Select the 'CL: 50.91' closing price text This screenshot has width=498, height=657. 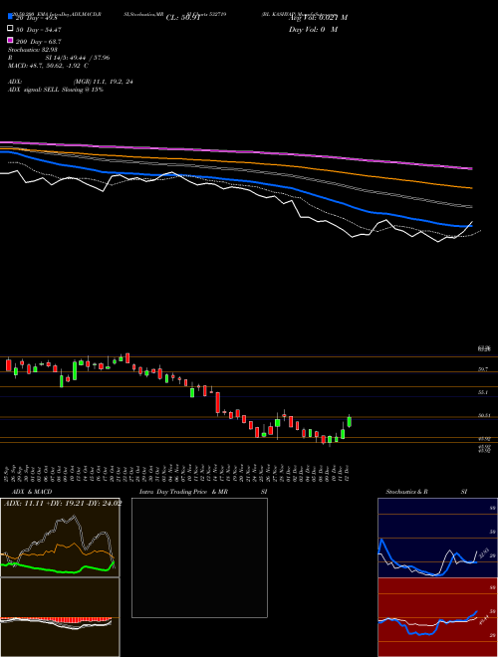pos(183,18)
